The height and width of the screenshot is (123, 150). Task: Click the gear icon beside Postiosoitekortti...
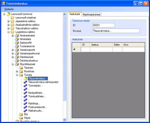tap(25, 107)
